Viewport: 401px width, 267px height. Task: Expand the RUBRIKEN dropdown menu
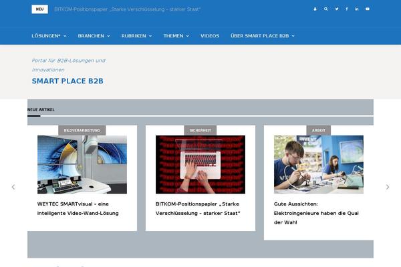pos(136,36)
